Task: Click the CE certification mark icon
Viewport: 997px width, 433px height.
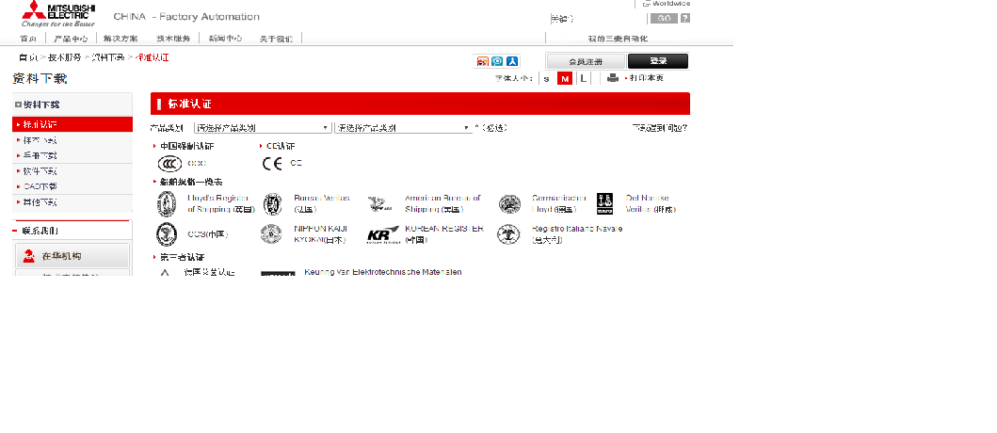Action: pos(272,163)
